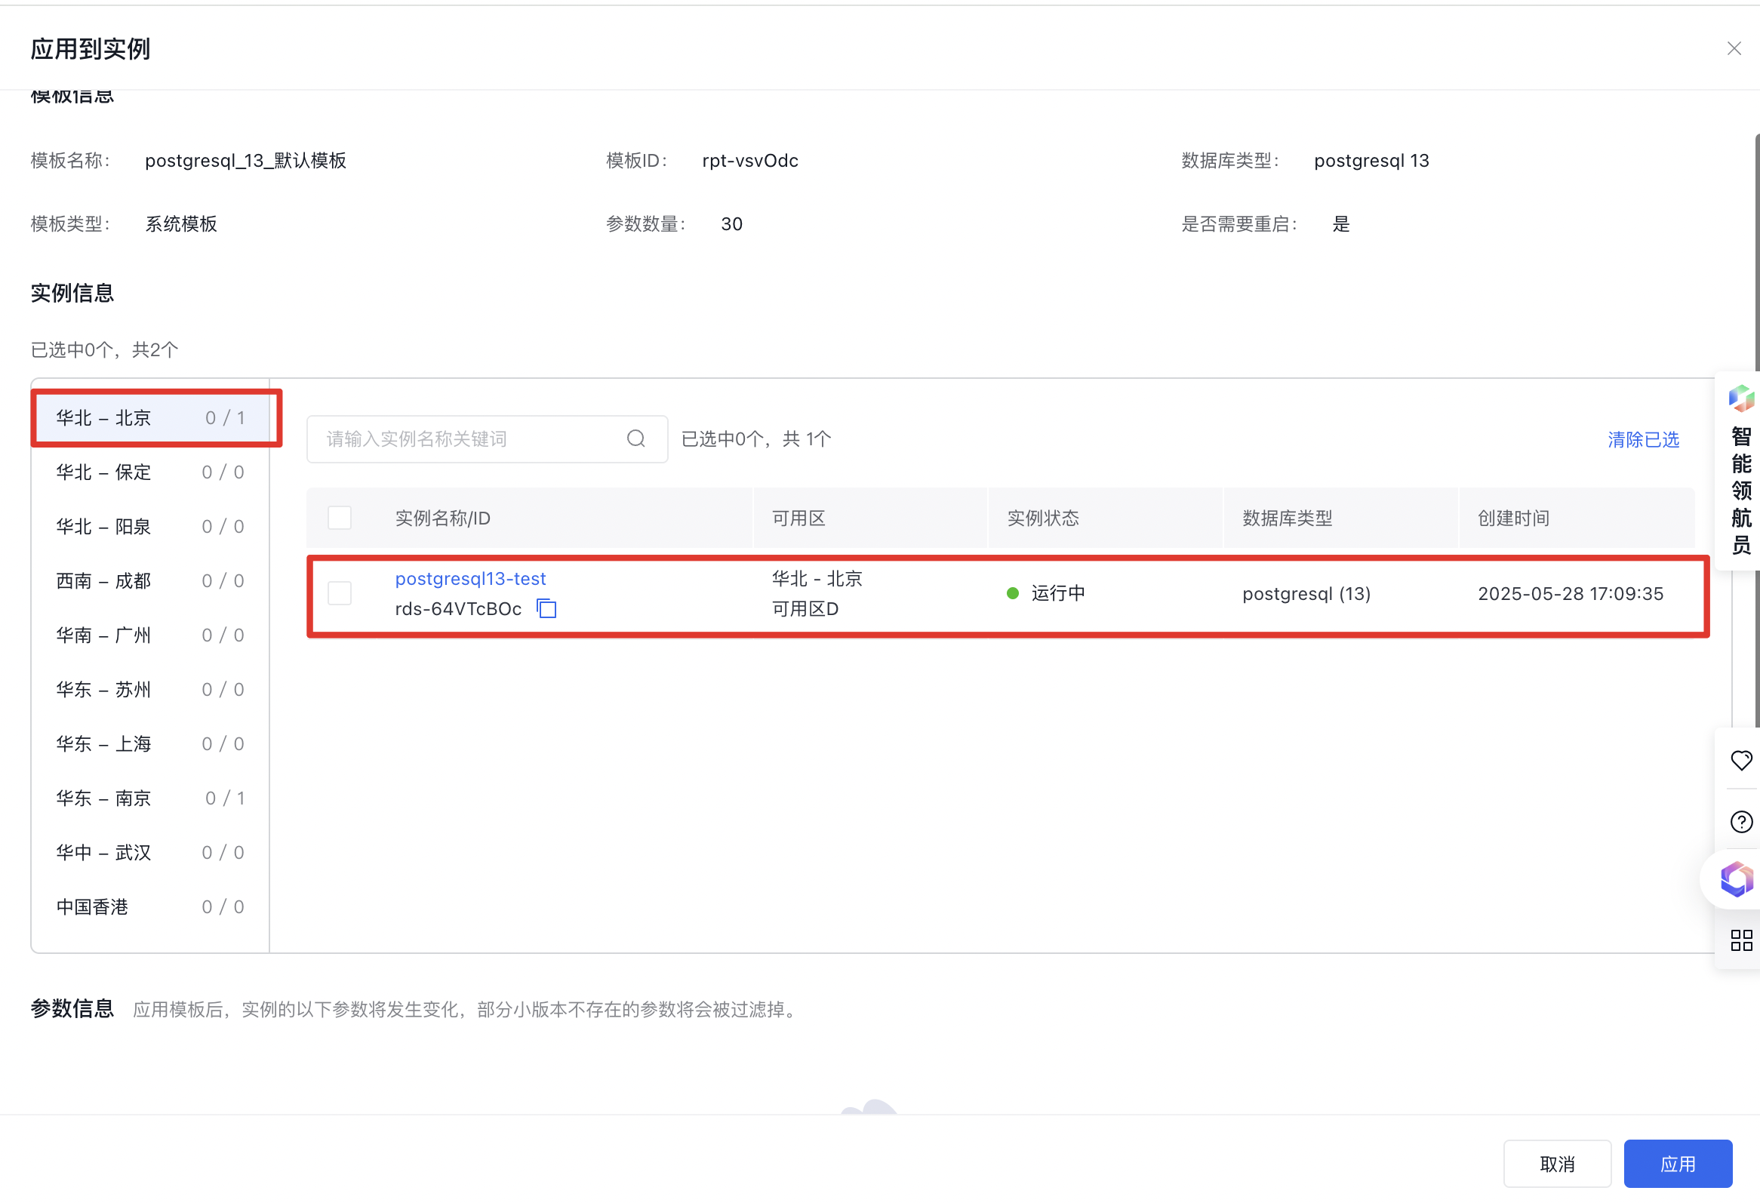Image resolution: width=1760 pixels, height=1203 pixels.
Task: Open the help question mark icon
Action: (1741, 822)
